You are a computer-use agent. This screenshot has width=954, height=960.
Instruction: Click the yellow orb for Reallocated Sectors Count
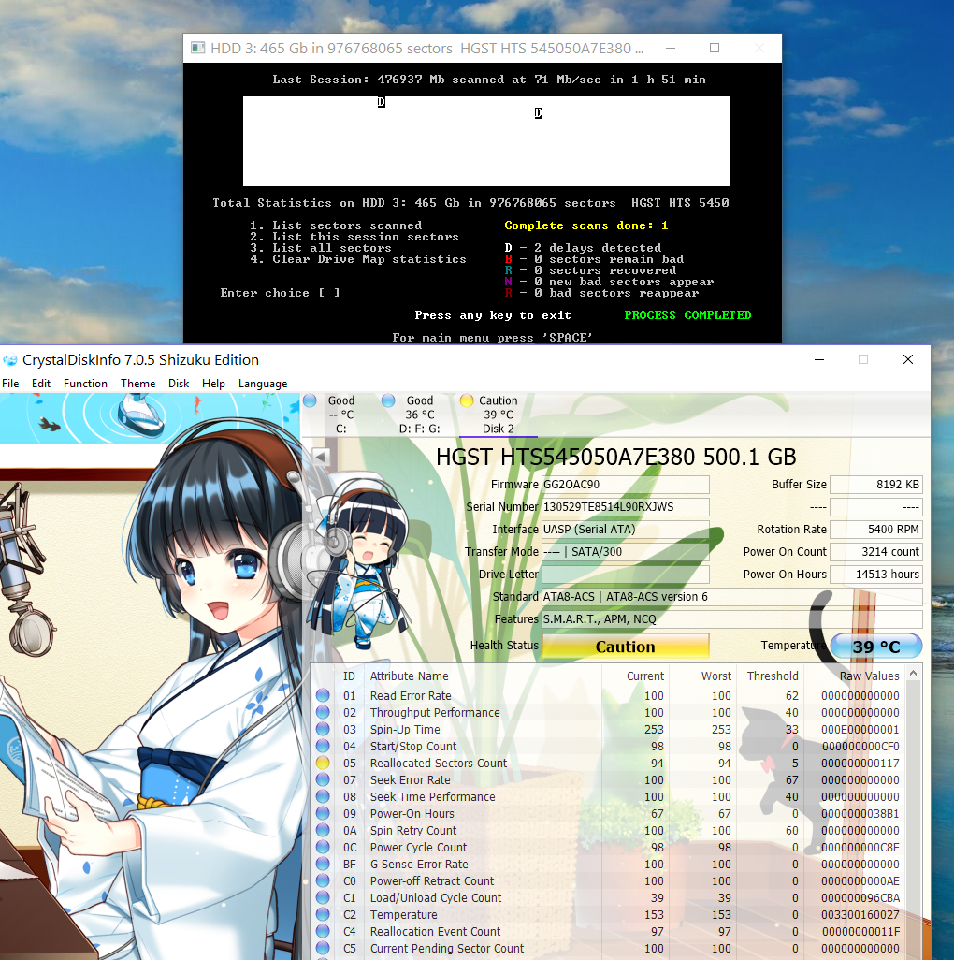323,763
